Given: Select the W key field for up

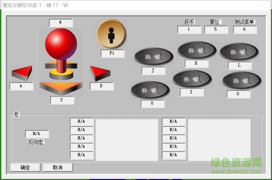Looking at the screenshot, I should point(61,23).
